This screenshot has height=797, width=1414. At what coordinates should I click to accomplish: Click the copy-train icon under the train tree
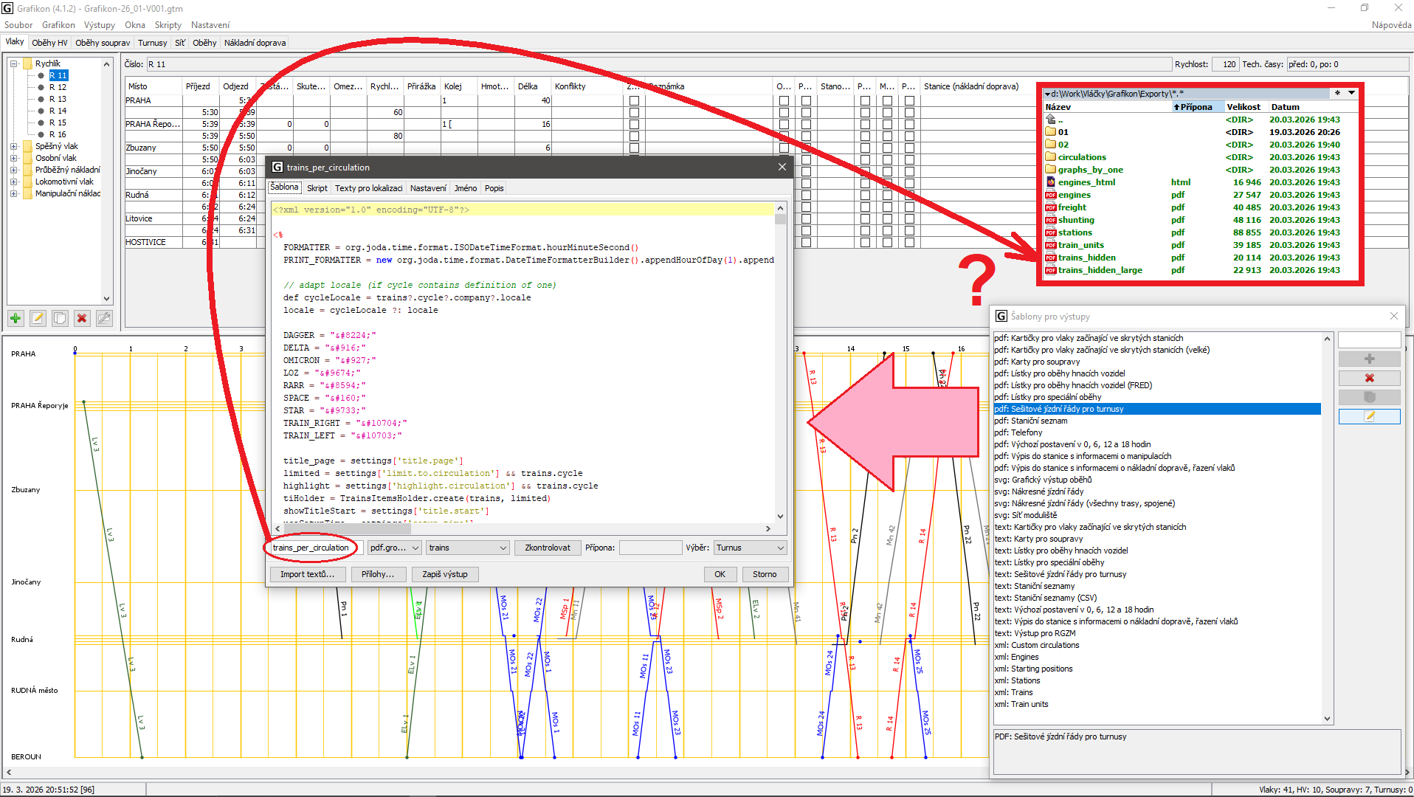click(x=60, y=318)
